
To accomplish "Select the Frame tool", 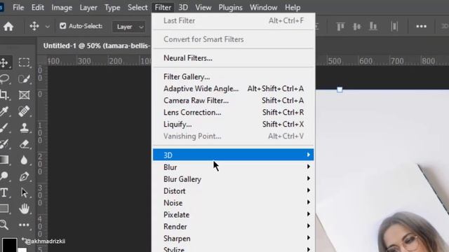I will click(24, 95).
